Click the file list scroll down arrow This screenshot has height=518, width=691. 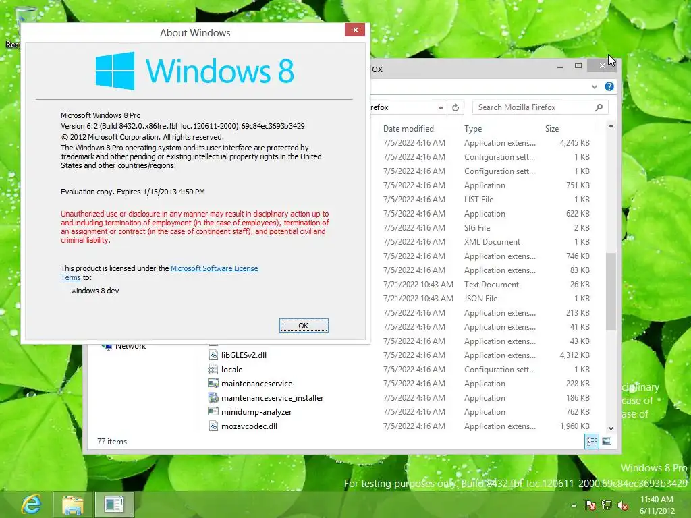[x=611, y=428]
